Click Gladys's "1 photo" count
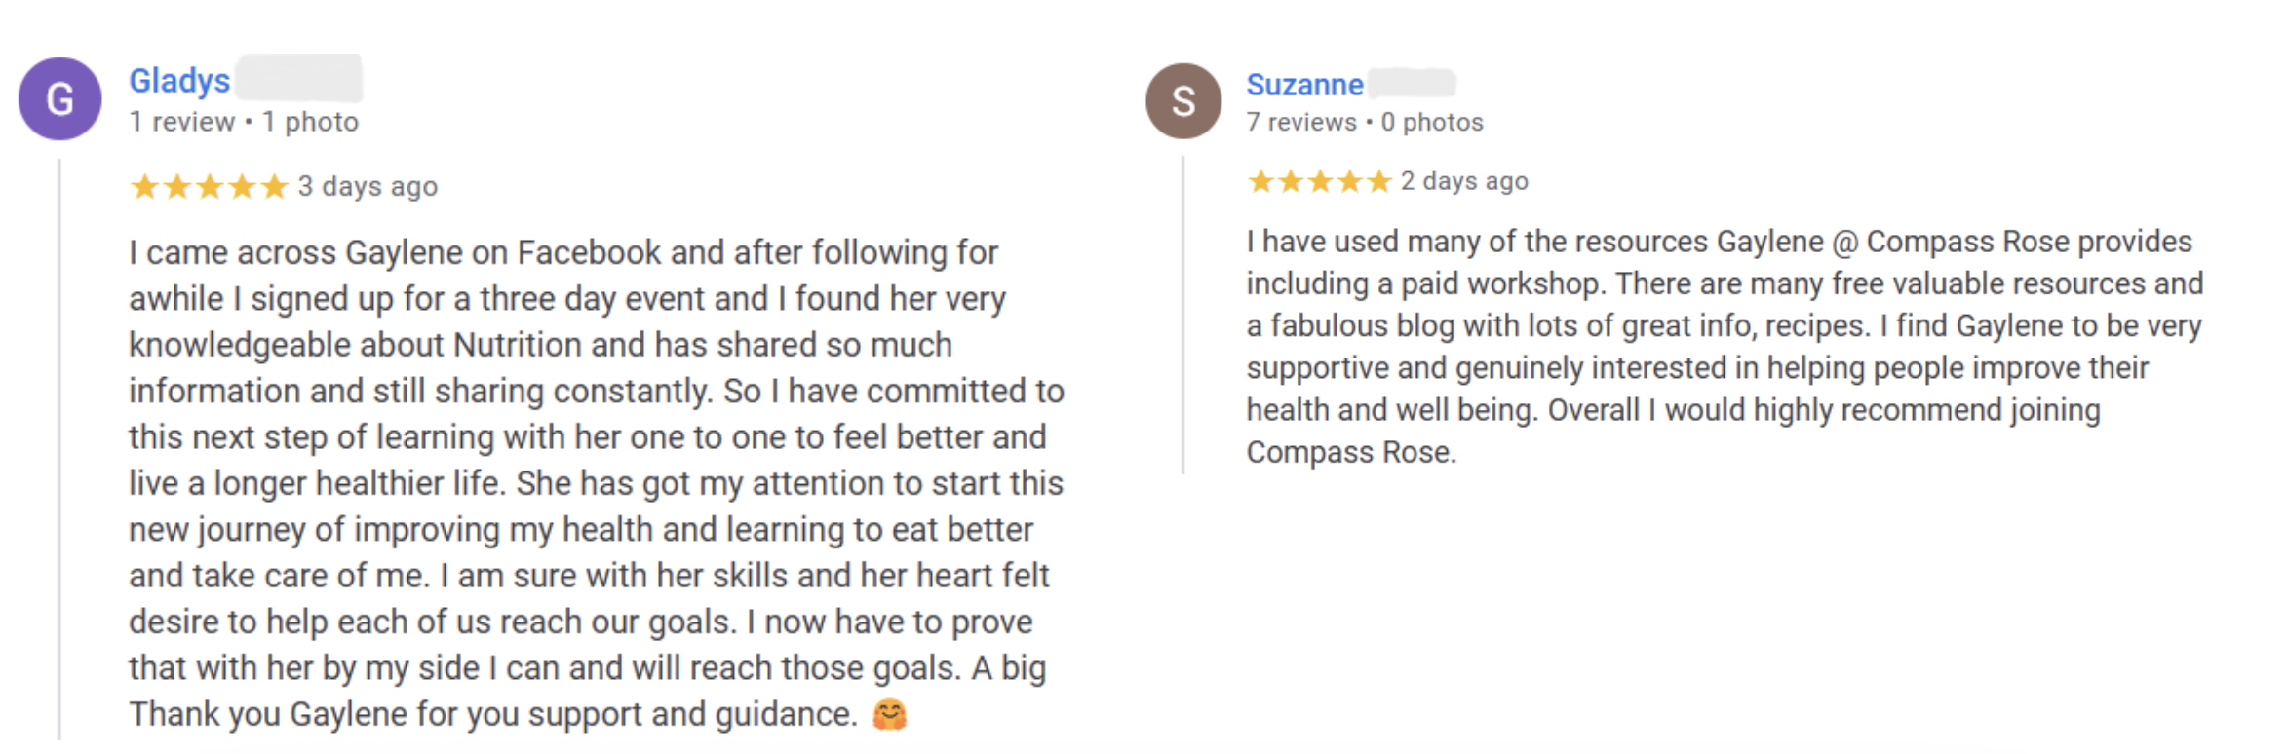The height and width of the screenshot is (754, 2287). pos(310,122)
